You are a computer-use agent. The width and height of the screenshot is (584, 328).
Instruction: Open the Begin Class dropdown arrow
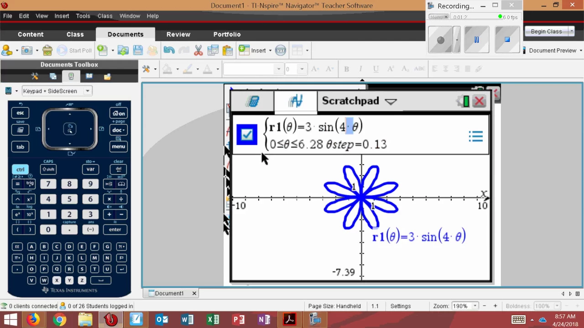click(x=571, y=31)
